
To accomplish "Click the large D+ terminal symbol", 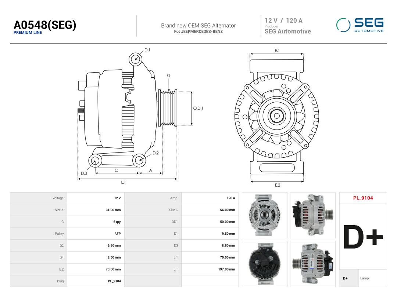I will click(363, 236).
